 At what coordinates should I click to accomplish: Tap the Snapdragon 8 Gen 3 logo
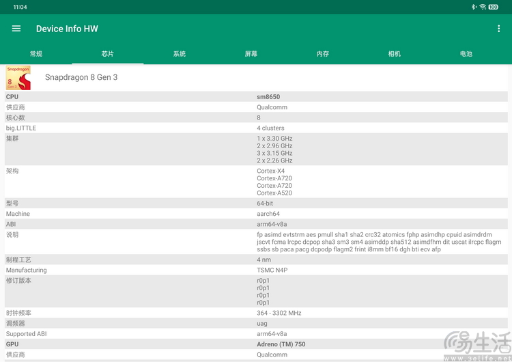[x=18, y=78]
